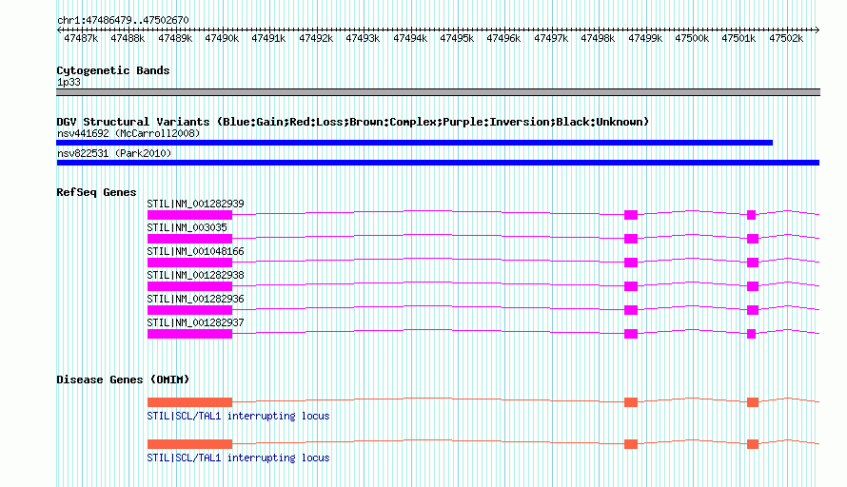
Task: Open the second STIL|SCL/TAL1 interrupting locus link
Action: [238, 458]
